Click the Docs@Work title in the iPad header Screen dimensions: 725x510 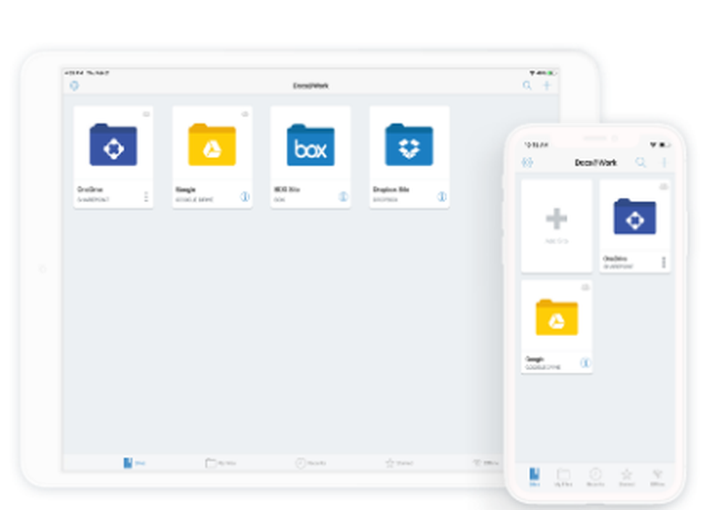click(311, 85)
